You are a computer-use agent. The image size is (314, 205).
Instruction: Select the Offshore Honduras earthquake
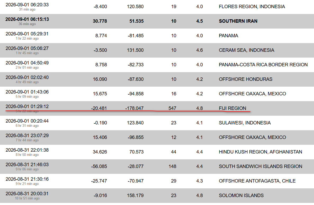click(245, 79)
